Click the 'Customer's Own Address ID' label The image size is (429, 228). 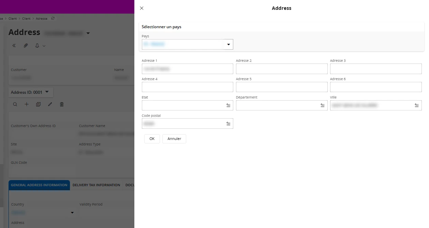(33, 126)
